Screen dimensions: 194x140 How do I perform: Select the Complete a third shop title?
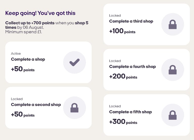(131, 21)
